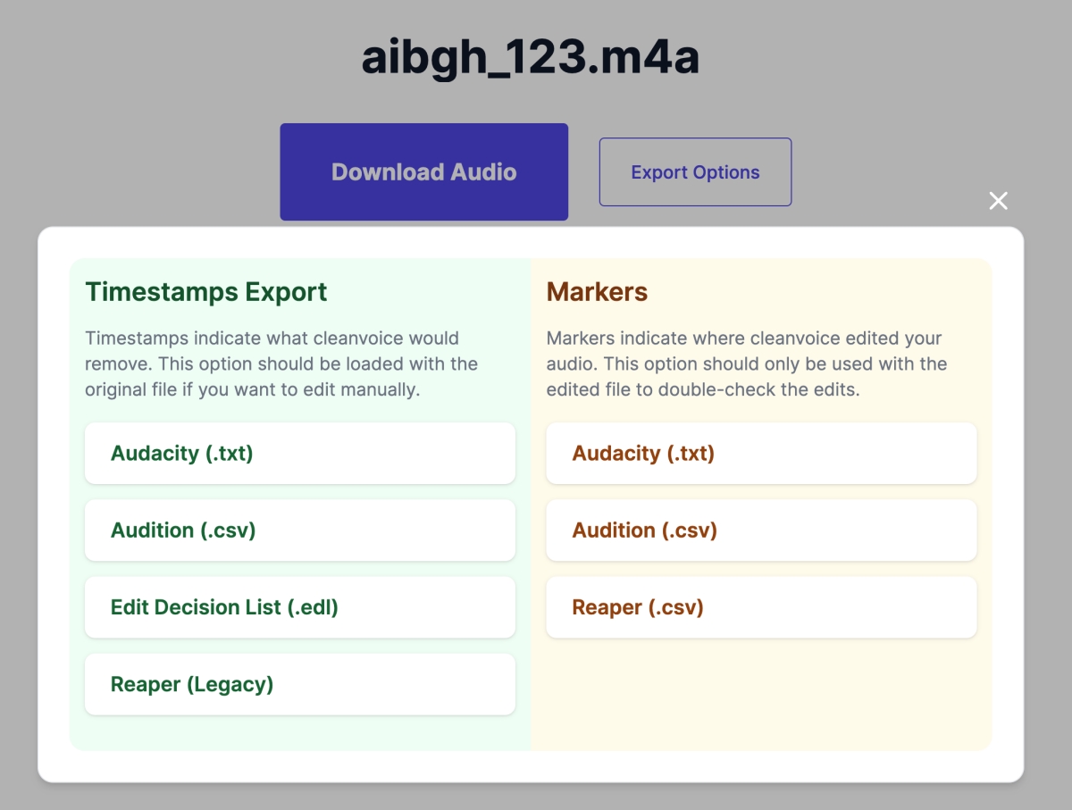The width and height of the screenshot is (1072, 810).
Task: Export markers as Audition (.csv)
Action: pos(761,530)
